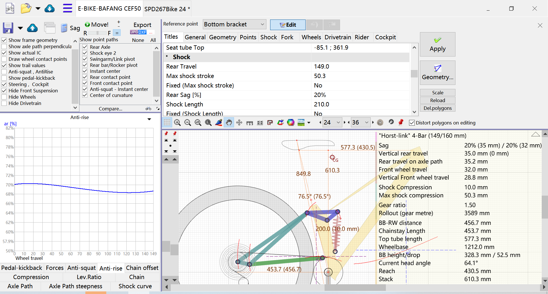Export as DXF
This screenshot has height=294, width=548.
pyautogui.click(x=143, y=32)
